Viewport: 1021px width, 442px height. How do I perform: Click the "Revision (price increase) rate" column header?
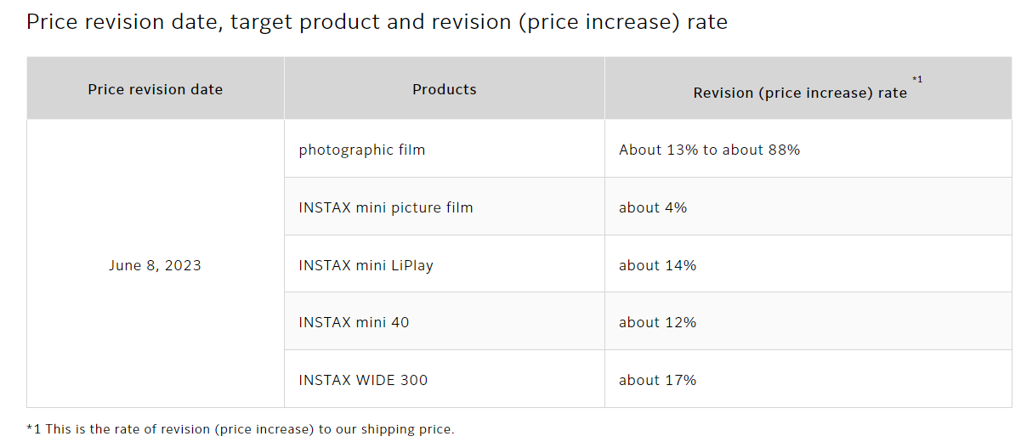coord(800,93)
